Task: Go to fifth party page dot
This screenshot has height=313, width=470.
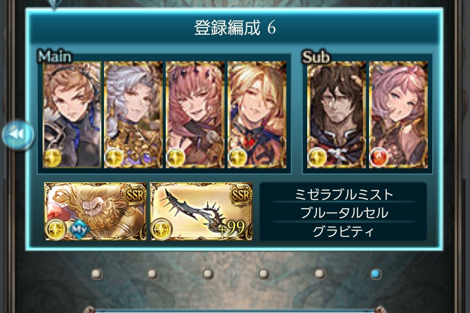Action: coord(320,274)
